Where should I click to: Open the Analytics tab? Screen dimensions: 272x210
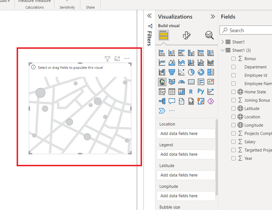pyautogui.click(x=209, y=35)
